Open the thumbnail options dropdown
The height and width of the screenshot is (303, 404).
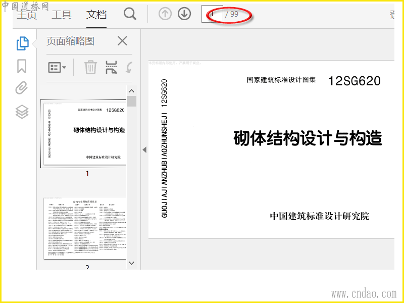(x=57, y=68)
